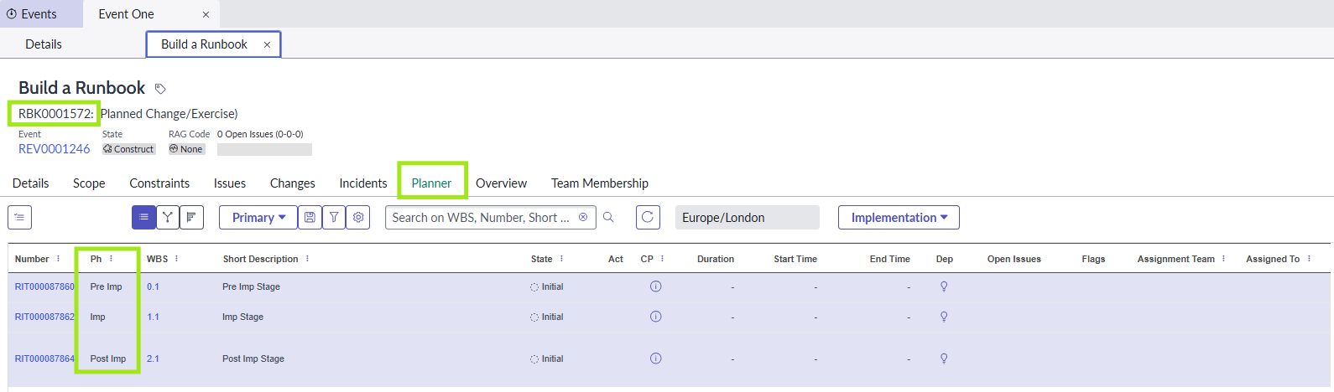Switch to the Overview tab
The image size is (1334, 392).
pos(501,183)
